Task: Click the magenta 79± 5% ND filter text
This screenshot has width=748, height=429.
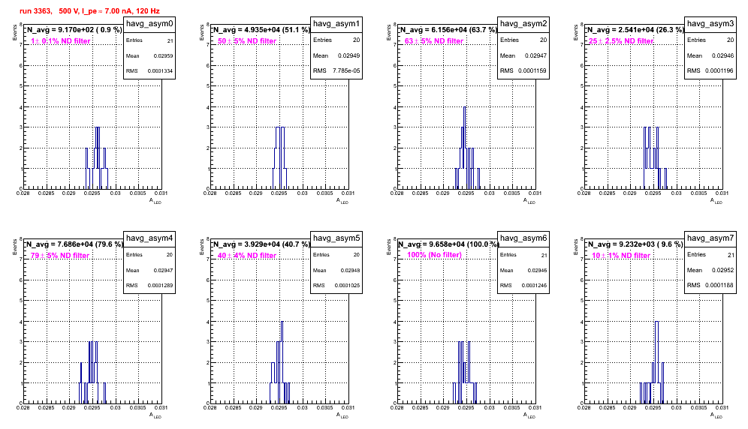Action: tap(60, 256)
